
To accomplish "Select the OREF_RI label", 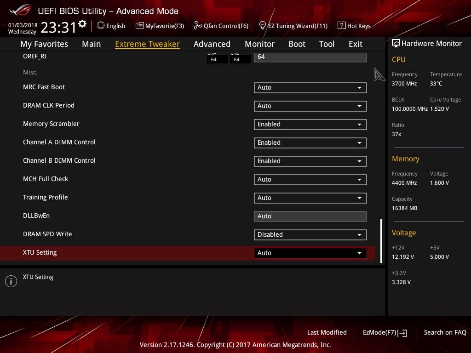I will pos(34,57).
